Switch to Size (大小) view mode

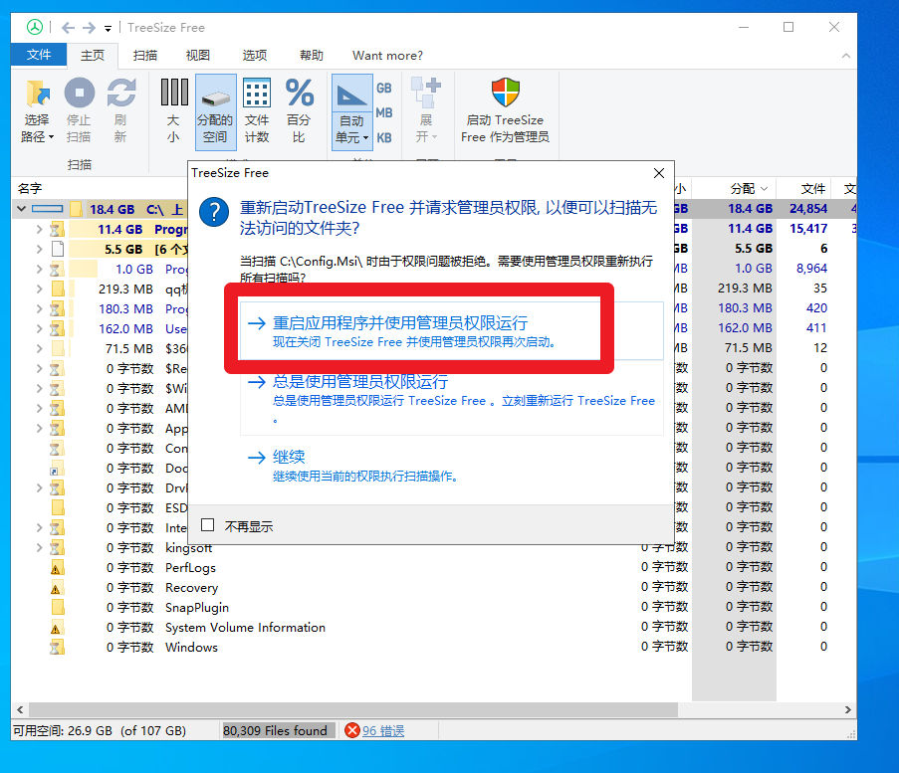[x=173, y=110]
